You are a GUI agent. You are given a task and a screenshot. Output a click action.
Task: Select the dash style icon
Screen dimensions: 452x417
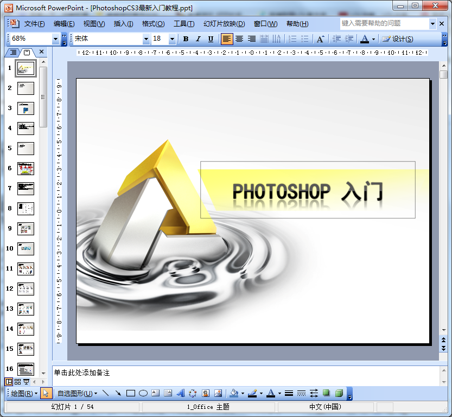coord(301,393)
